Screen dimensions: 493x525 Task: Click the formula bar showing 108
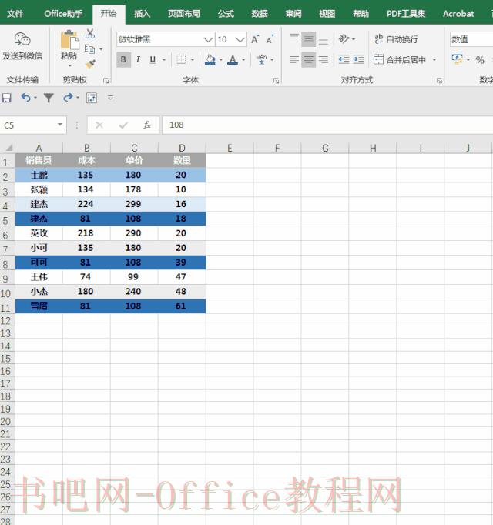[x=327, y=125]
